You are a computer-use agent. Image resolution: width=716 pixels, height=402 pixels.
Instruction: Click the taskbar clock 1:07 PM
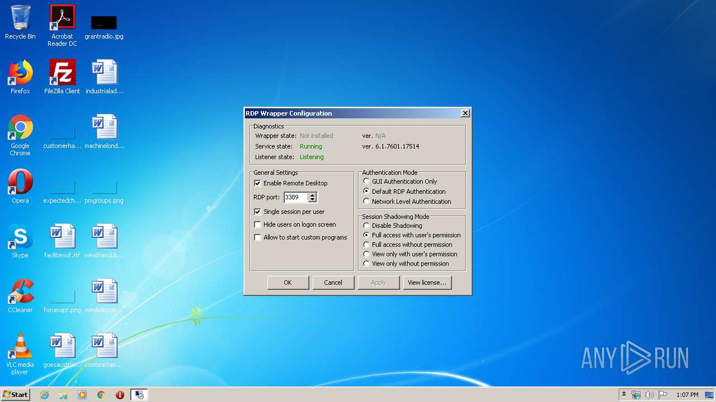tap(687, 395)
